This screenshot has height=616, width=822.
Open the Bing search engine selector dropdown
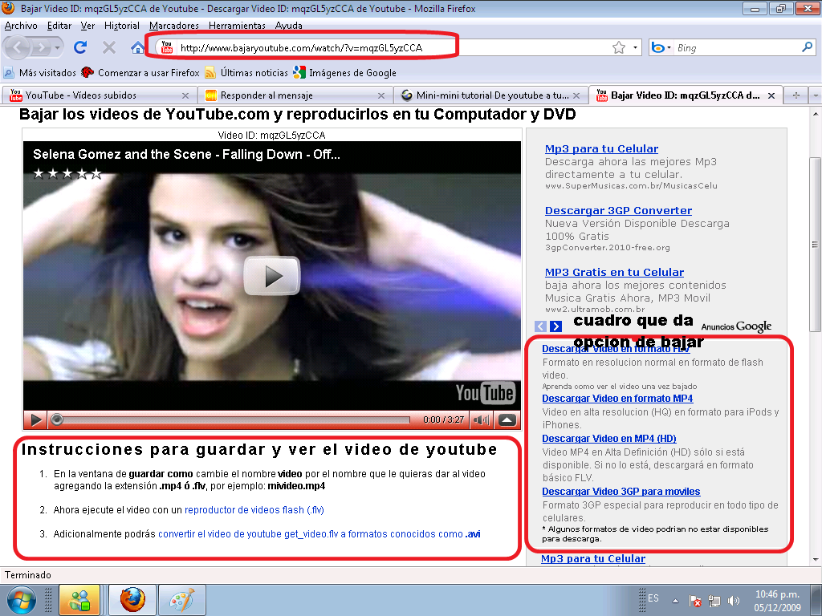coord(661,47)
